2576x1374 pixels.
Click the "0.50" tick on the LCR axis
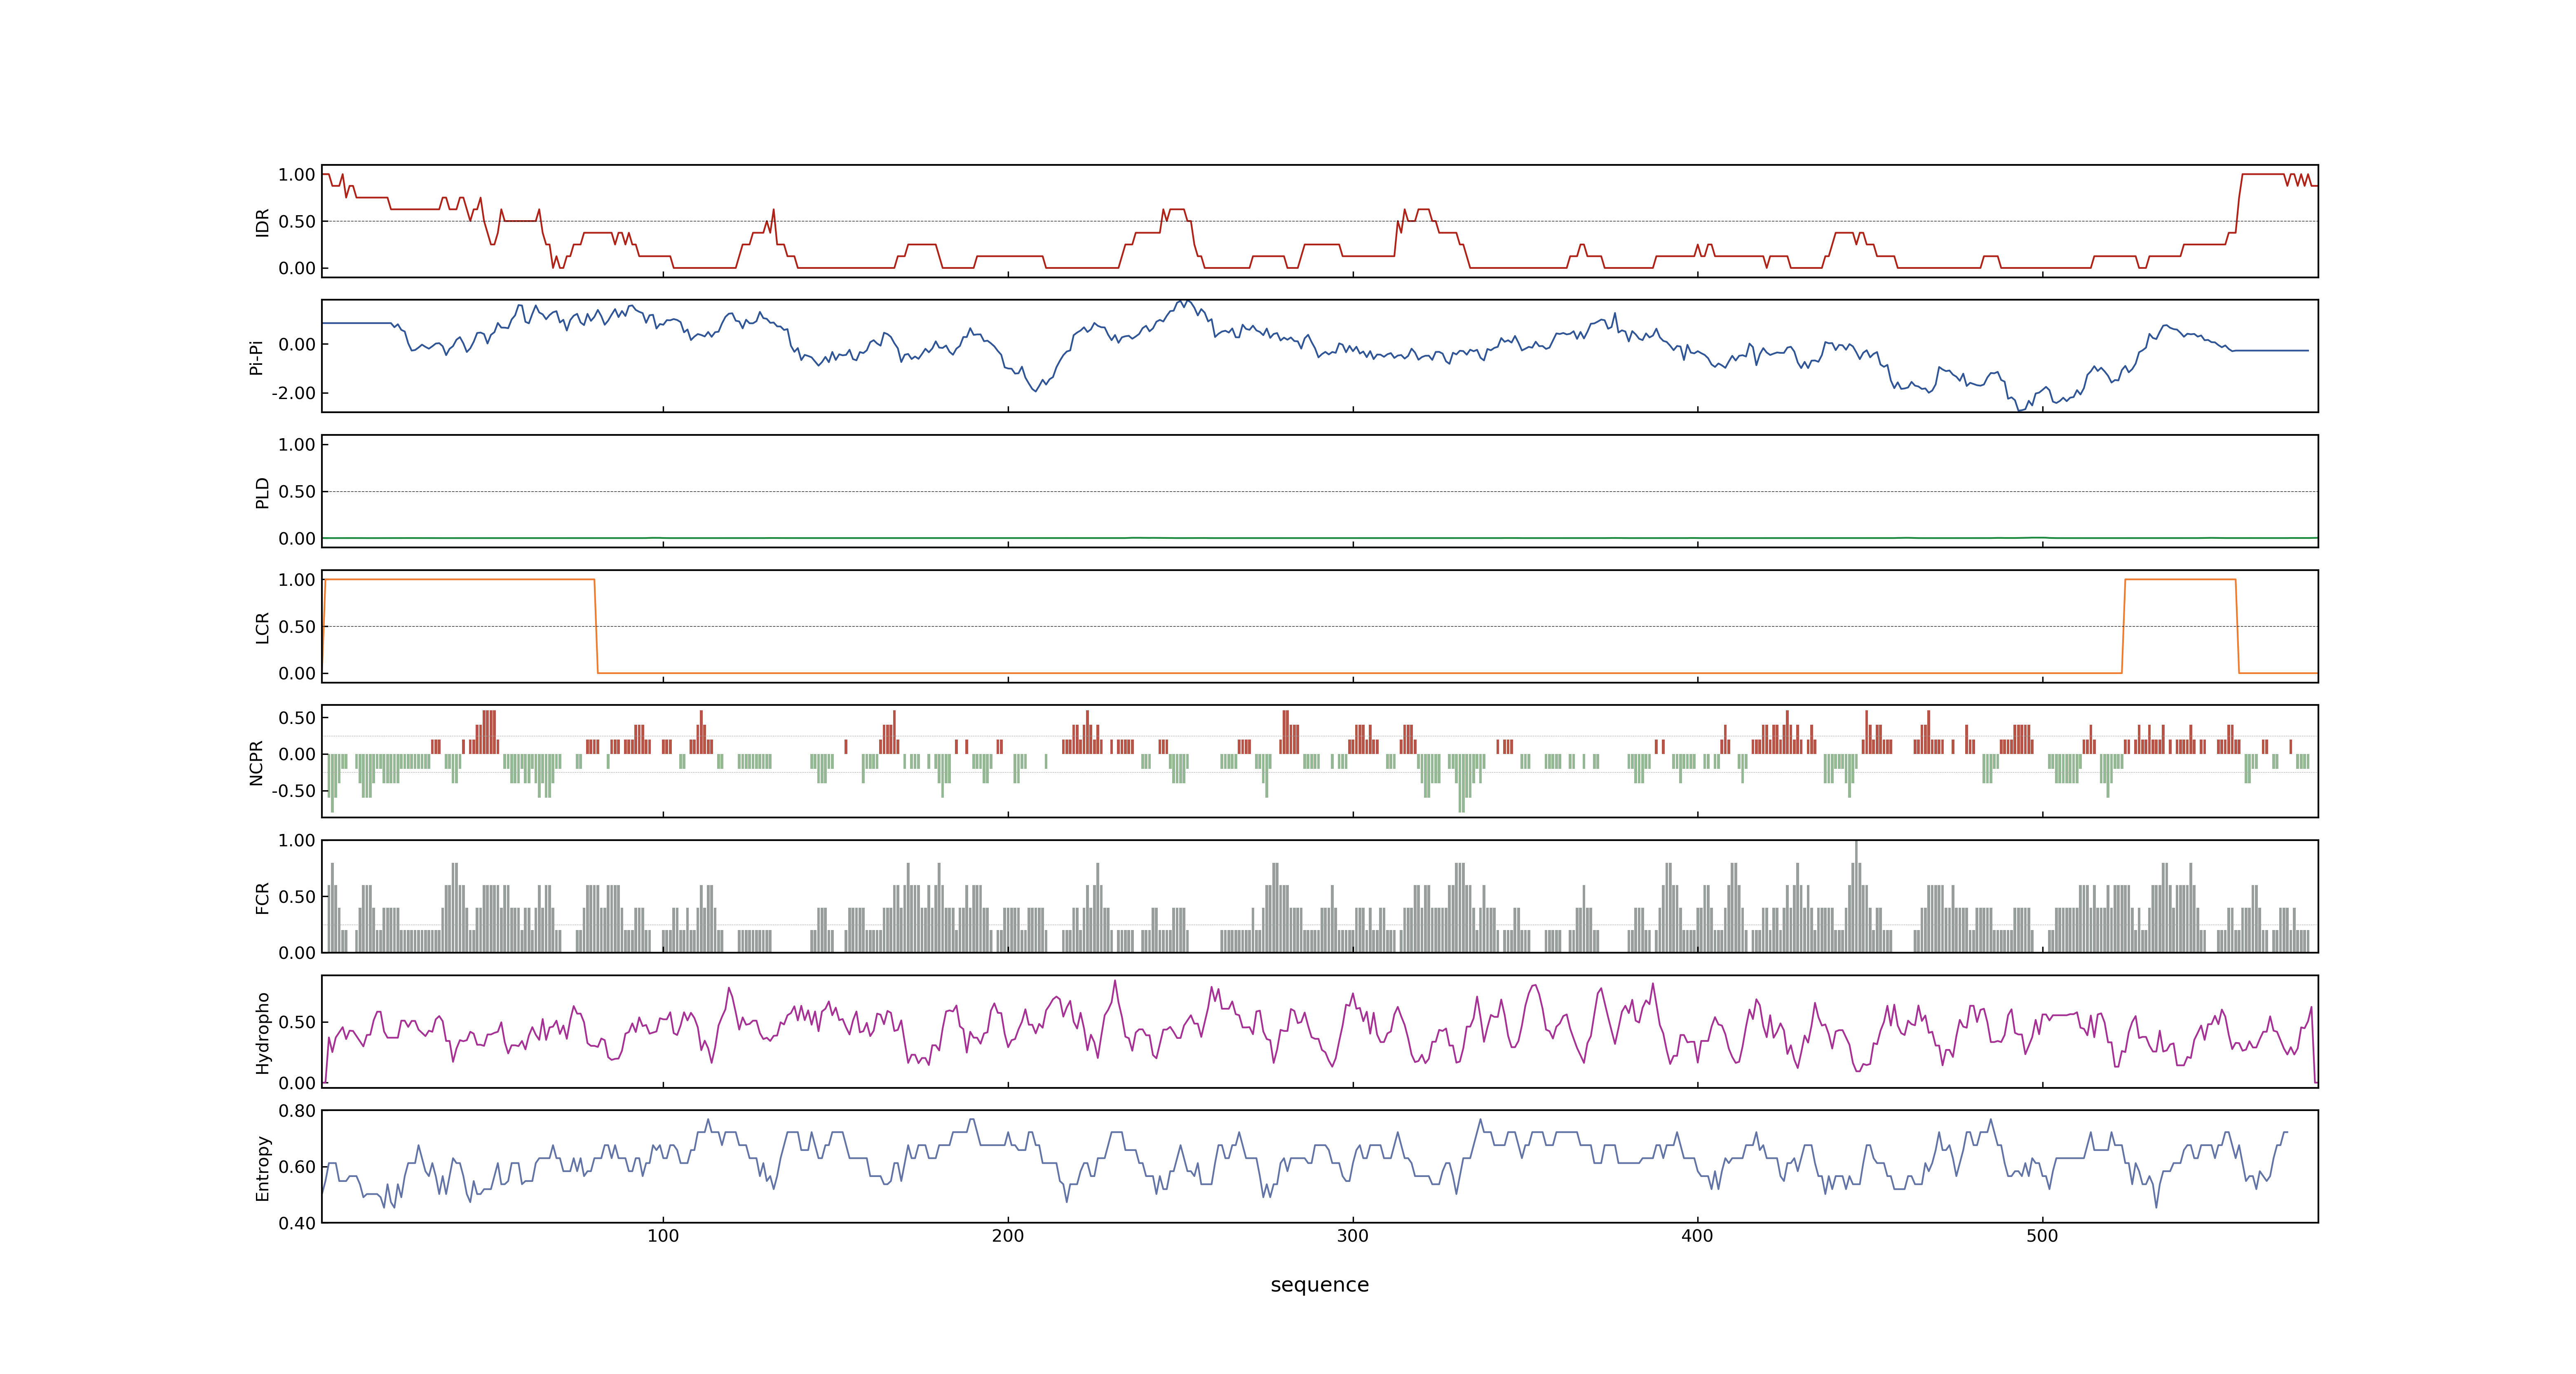point(297,626)
